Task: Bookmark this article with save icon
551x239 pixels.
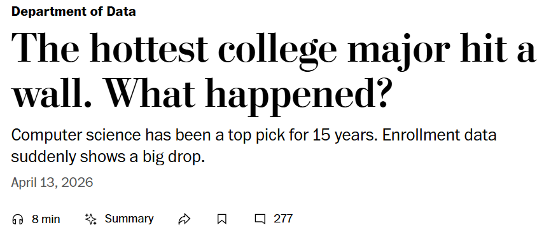Action: coord(221,219)
